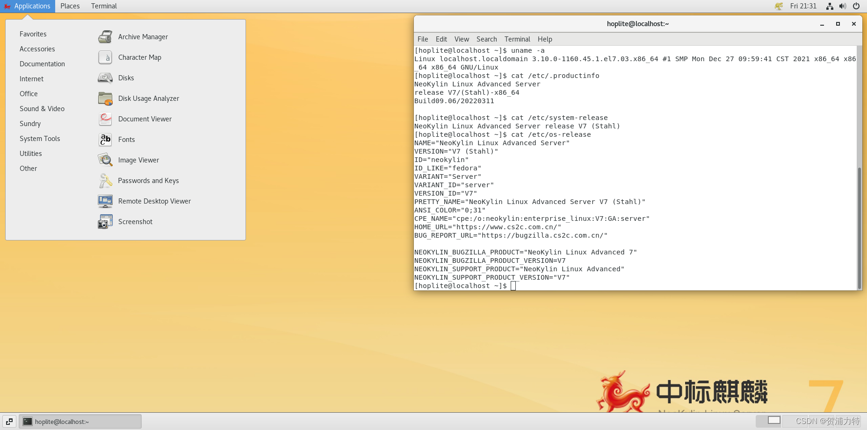Open the volume speaker tray icon

point(843,6)
